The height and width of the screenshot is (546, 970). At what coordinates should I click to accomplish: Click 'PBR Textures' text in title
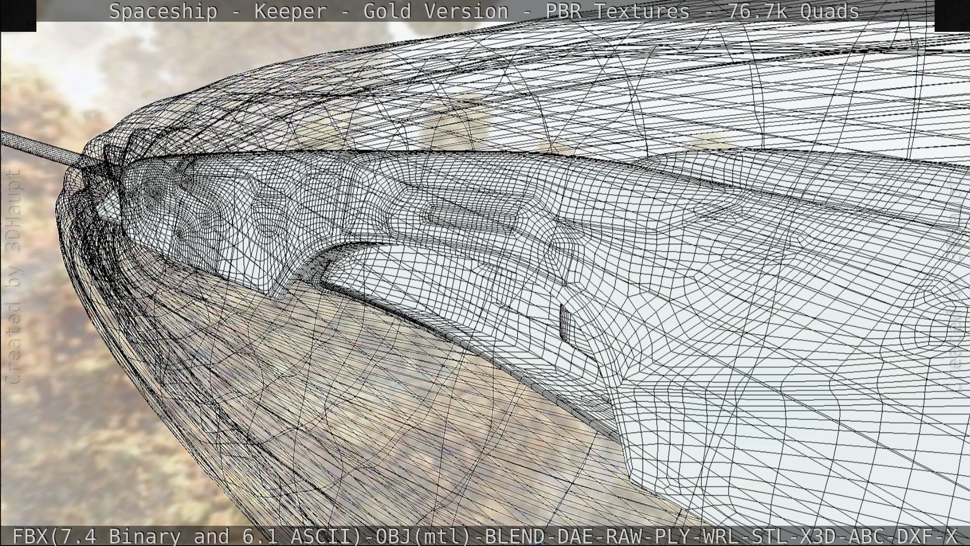tap(617, 11)
